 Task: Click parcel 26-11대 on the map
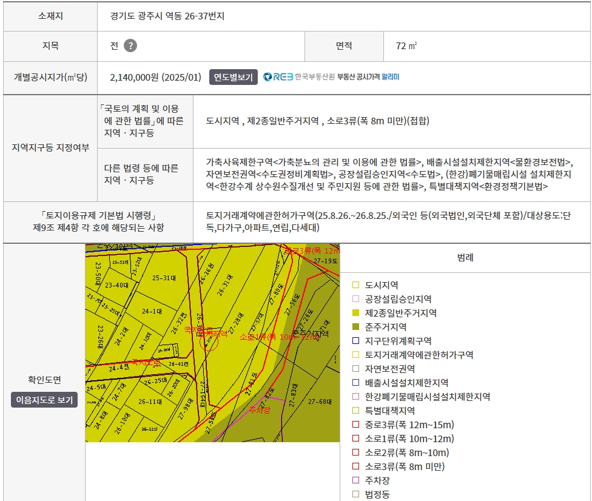tap(150, 402)
